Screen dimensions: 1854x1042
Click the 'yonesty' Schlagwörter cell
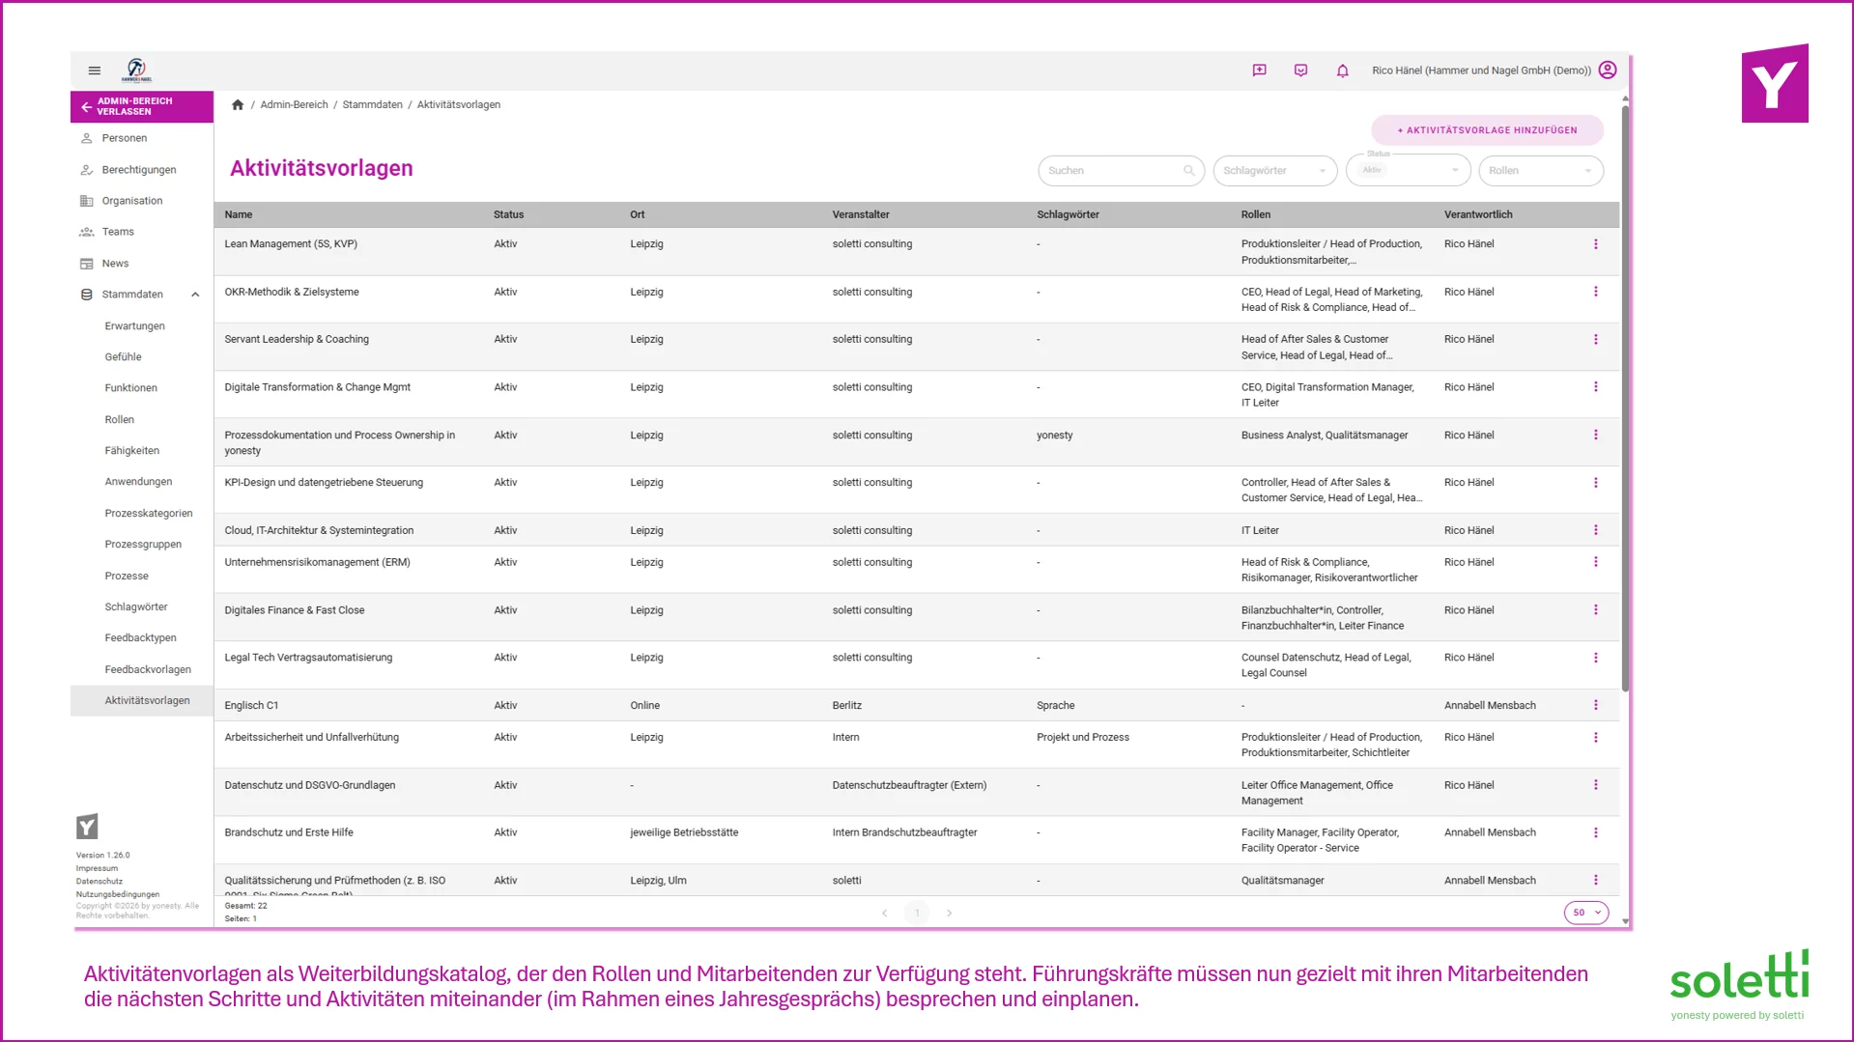(1054, 436)
